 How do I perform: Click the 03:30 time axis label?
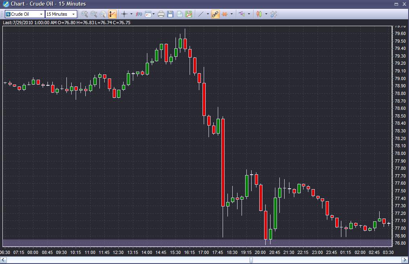(388, 252)
